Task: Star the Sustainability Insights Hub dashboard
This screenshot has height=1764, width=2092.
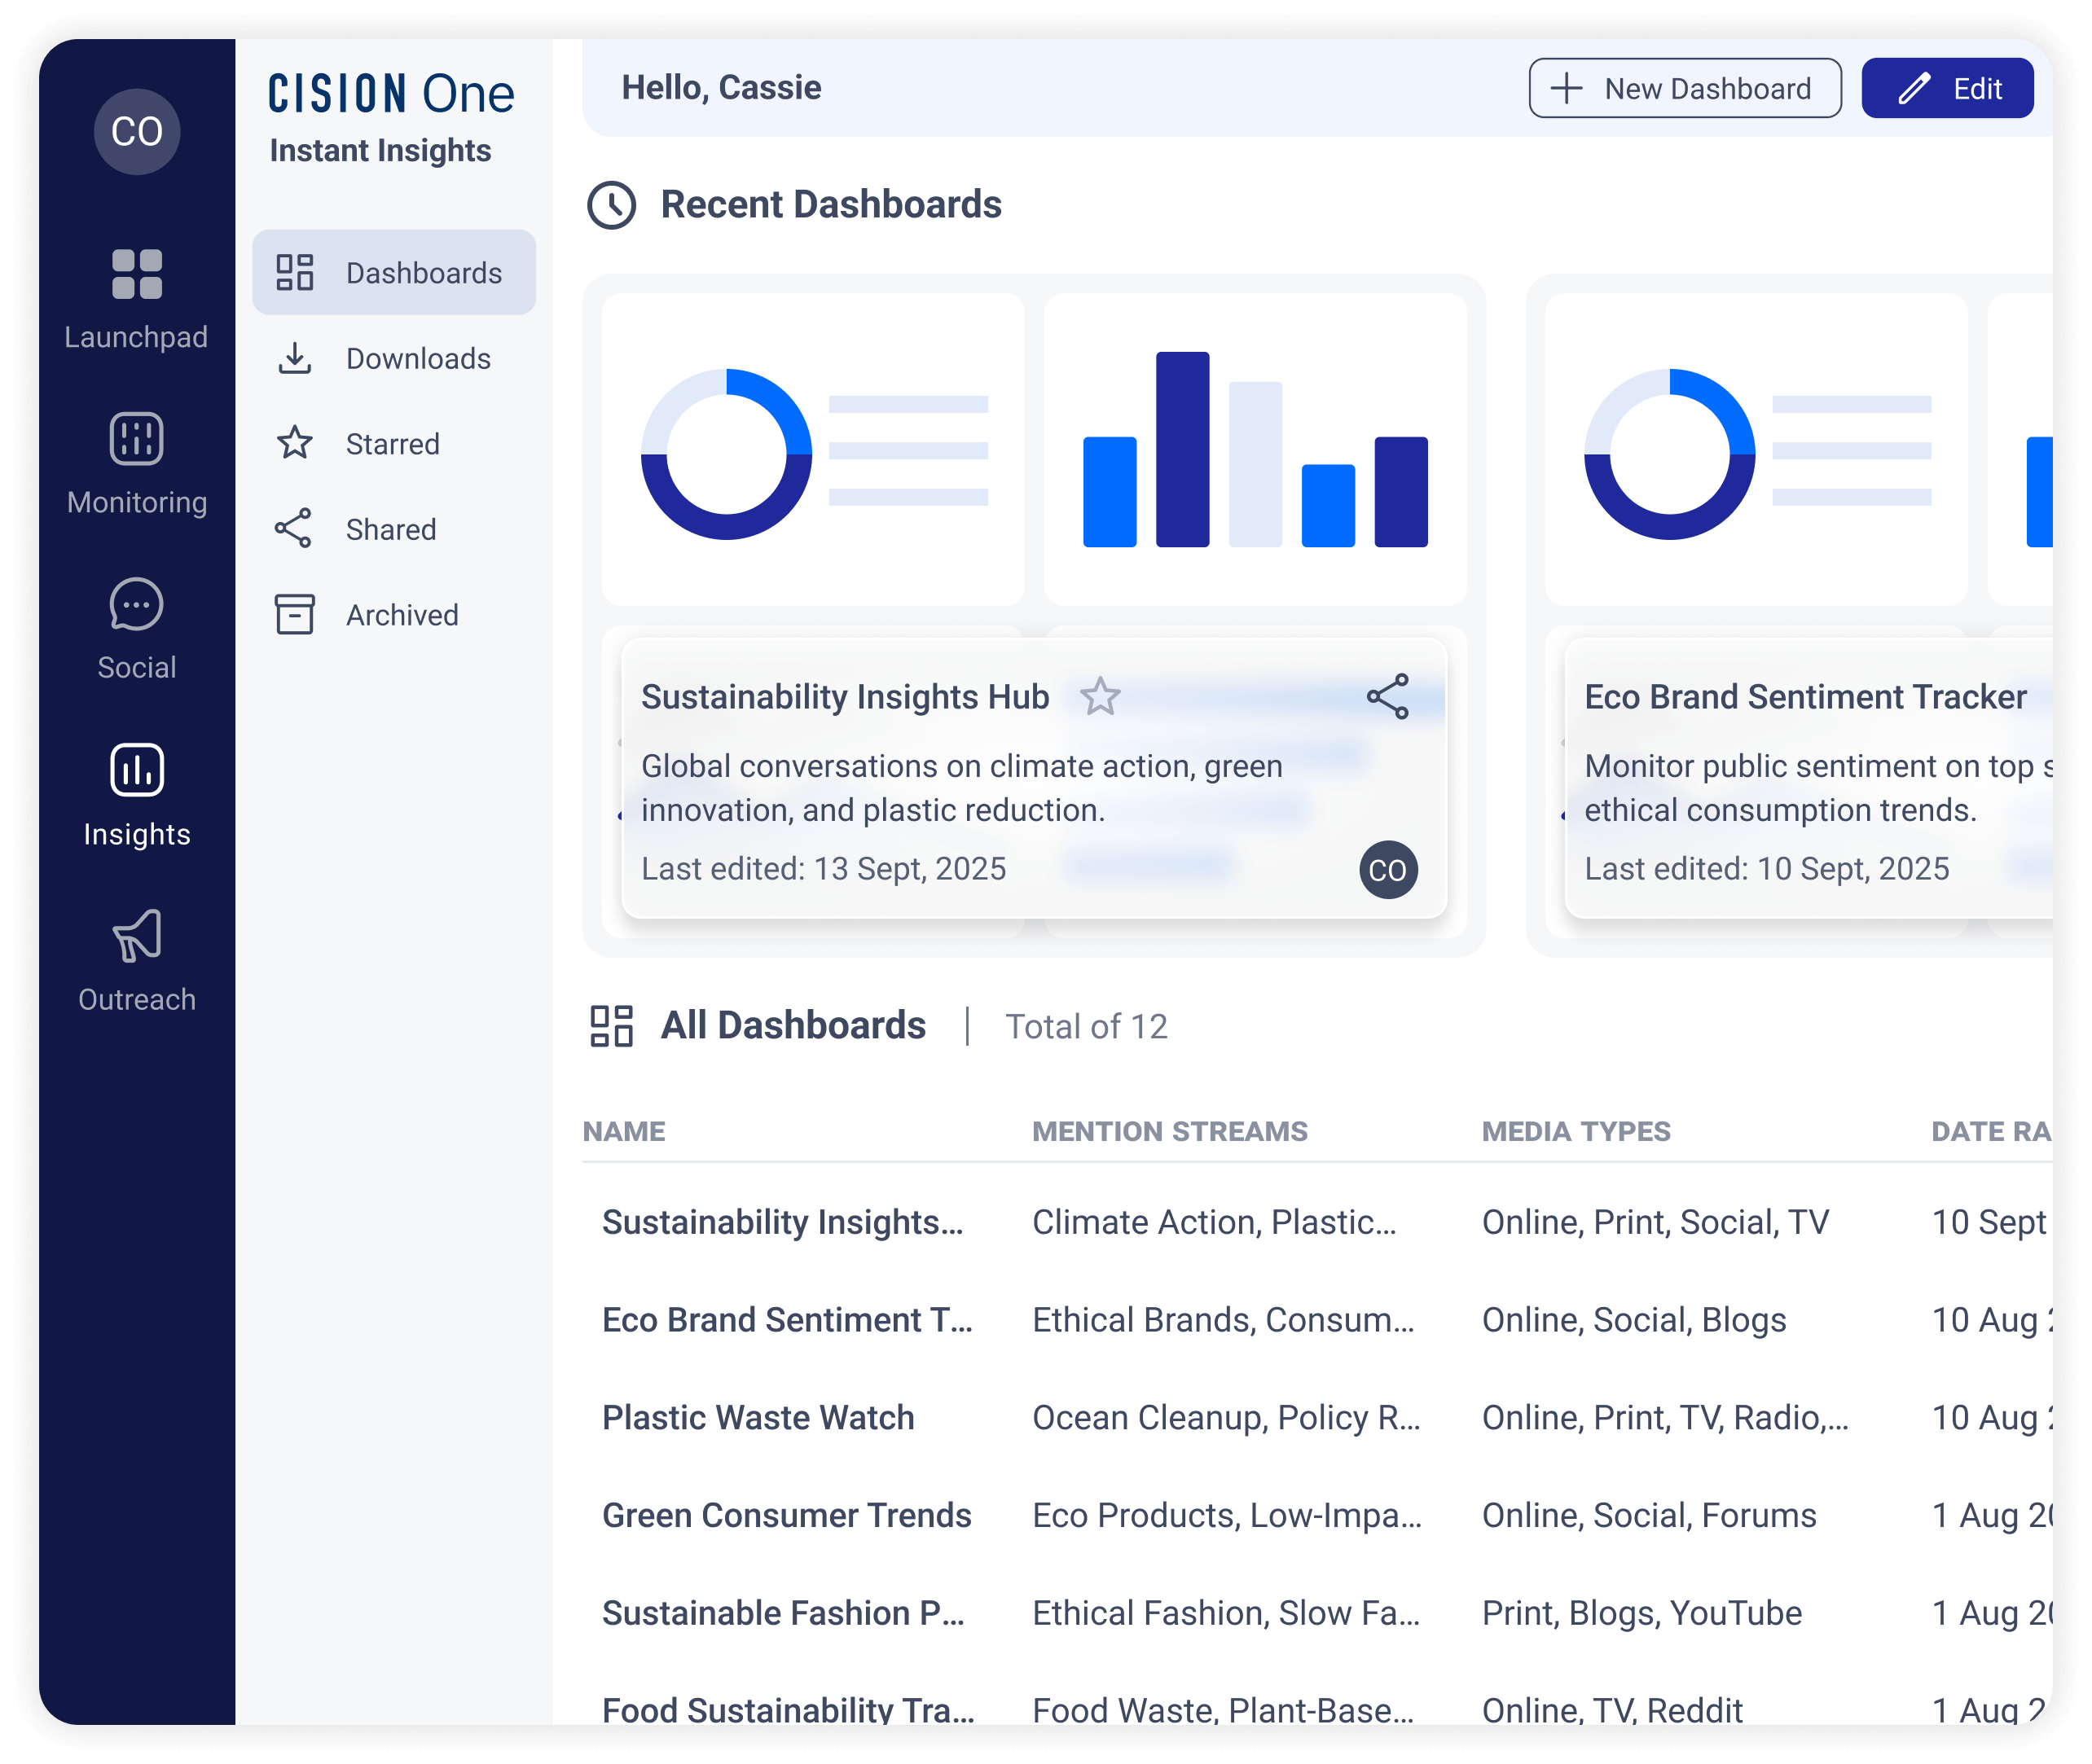Action: coord(1101,697)
